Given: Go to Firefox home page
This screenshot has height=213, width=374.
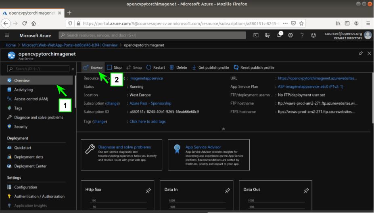Looking at the screenshot, I should click(x=33, y=23).
